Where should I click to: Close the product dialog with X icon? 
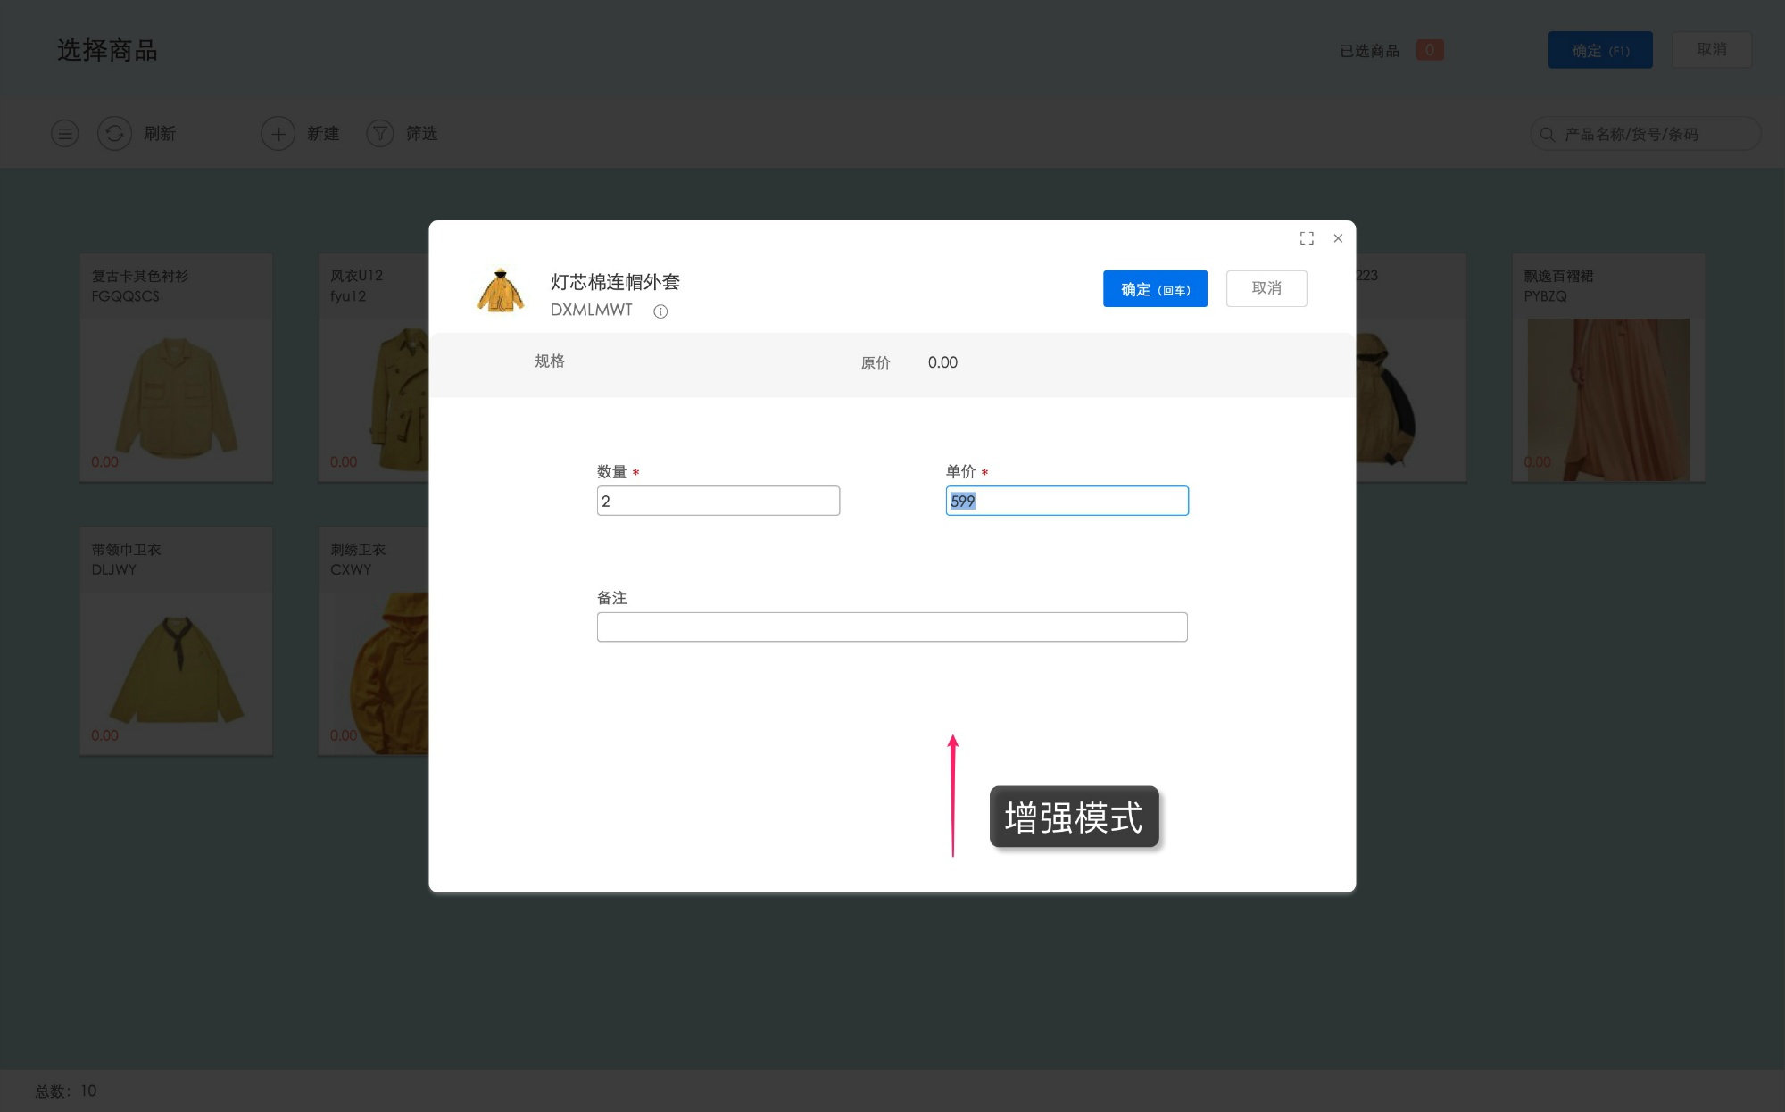tap(1338, 238)
